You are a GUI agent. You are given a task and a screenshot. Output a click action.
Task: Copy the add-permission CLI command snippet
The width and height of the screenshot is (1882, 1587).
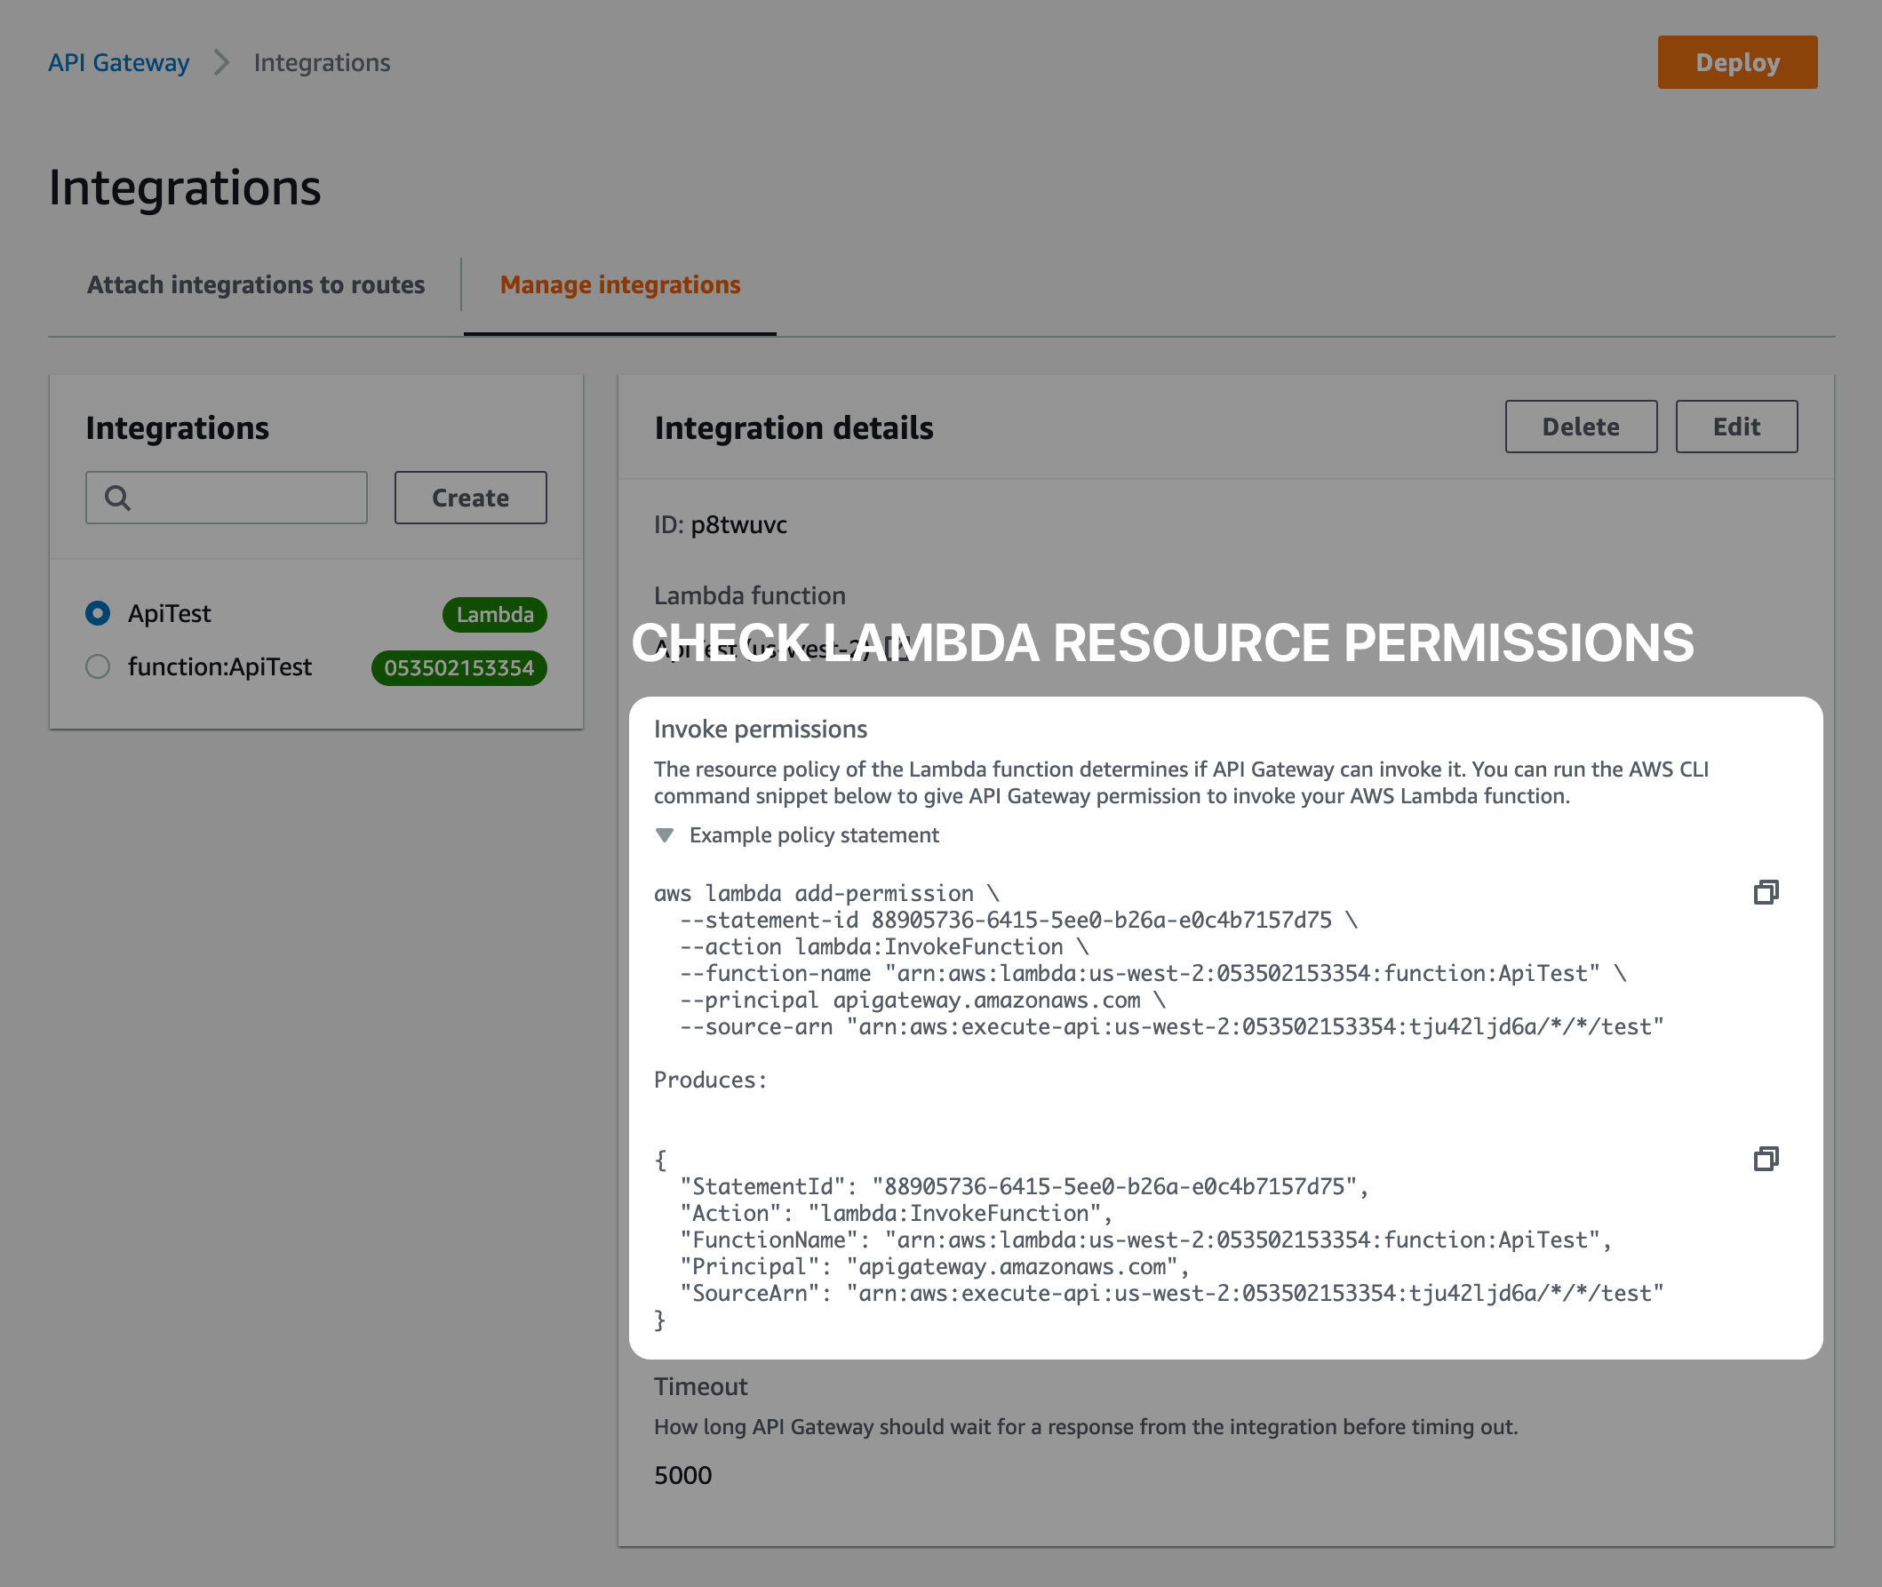click(x=1766, y=892)
